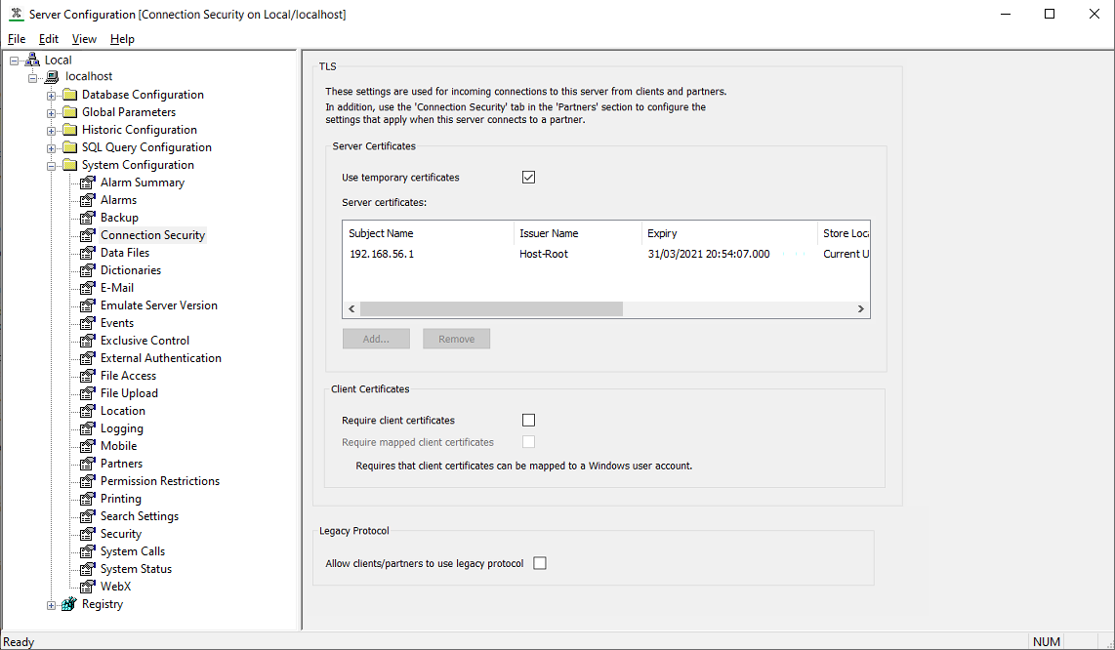Expand the SQL Query Configuration node
1115x650 pixels.
point(52,147)
